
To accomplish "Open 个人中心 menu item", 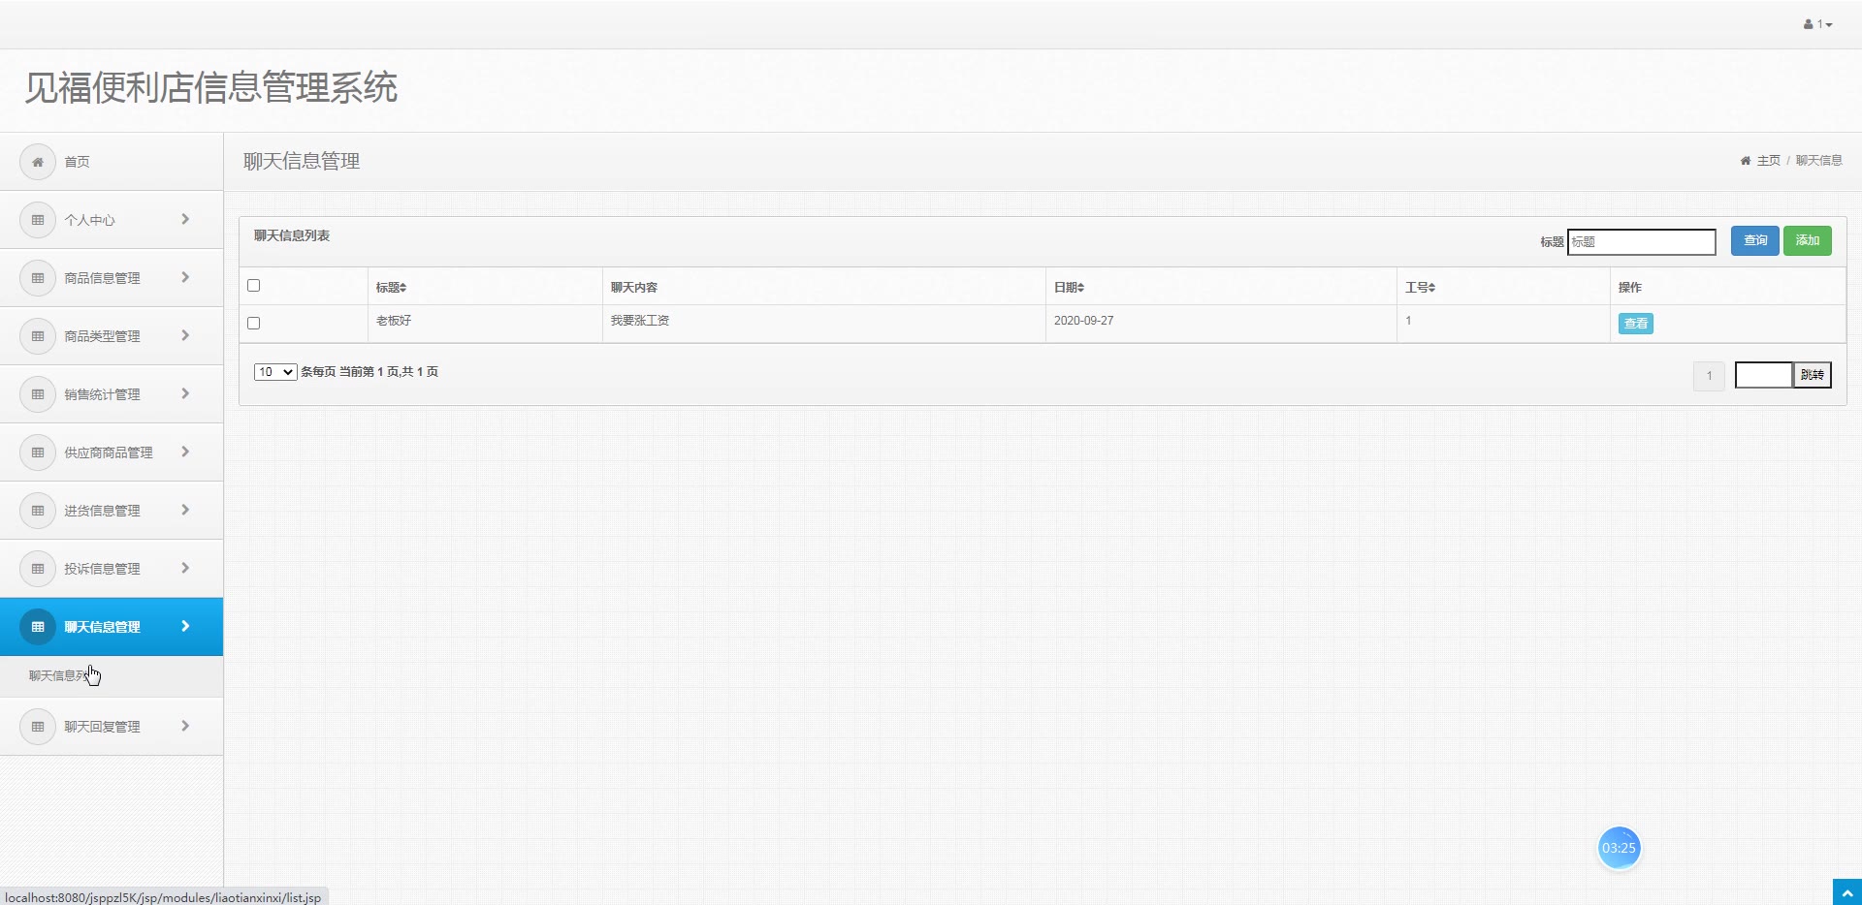I will pyautogui.click(x=112, y=220).
